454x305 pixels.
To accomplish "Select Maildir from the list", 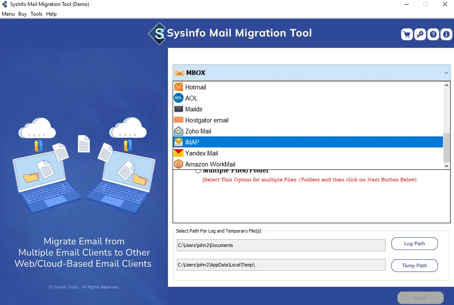I will (x=308, y=109).
